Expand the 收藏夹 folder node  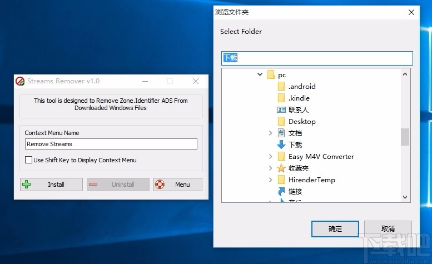pyautogui.click(x=270, y=168)
